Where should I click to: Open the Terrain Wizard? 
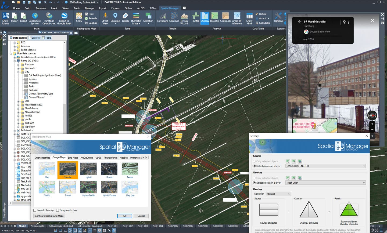point(184,19)
